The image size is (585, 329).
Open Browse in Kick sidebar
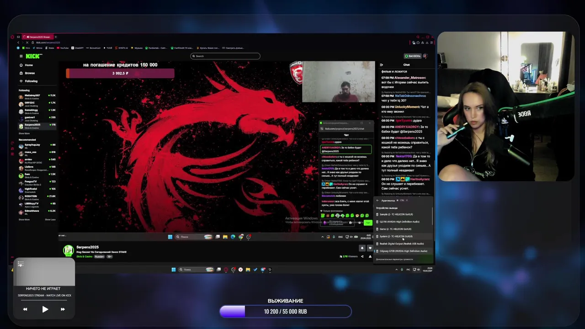(27, 73)
